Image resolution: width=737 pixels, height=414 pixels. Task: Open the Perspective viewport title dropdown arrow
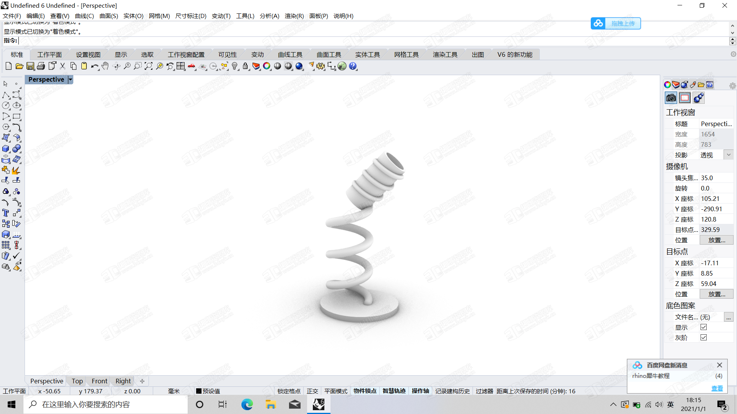coord(70,79)
